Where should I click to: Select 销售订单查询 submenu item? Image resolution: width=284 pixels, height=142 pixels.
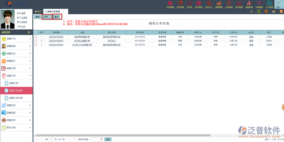16,91
